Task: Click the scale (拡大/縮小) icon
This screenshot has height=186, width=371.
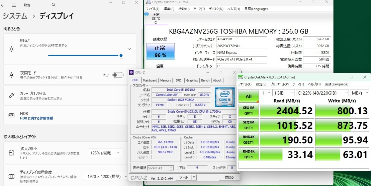Action: click(11, 153)
